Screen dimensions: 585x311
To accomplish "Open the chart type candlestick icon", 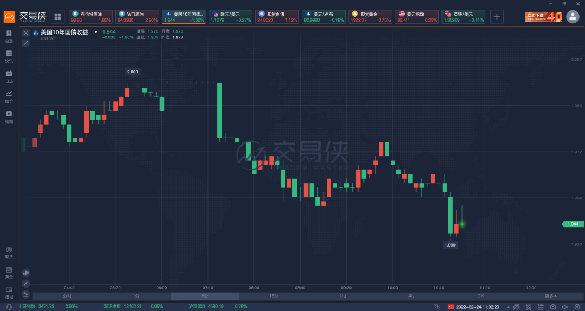I will click(x=26, y=273).
